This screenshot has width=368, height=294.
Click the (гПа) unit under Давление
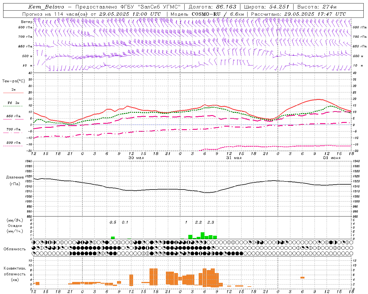tap(15, 184)
